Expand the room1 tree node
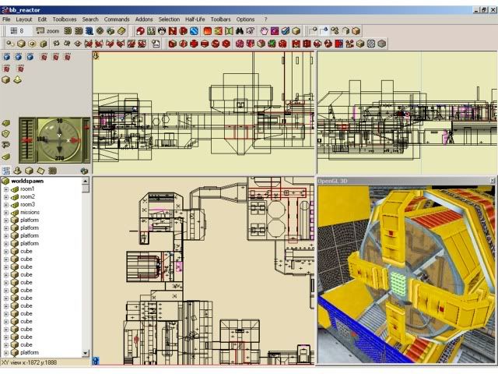The image size is (498, 374). click(x=5, y=189)
